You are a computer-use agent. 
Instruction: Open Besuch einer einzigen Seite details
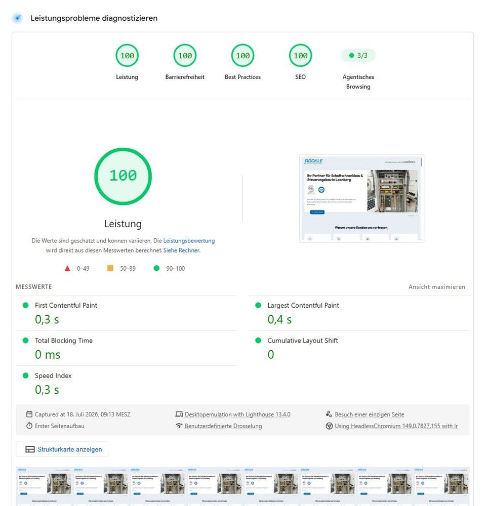[370, 414]
